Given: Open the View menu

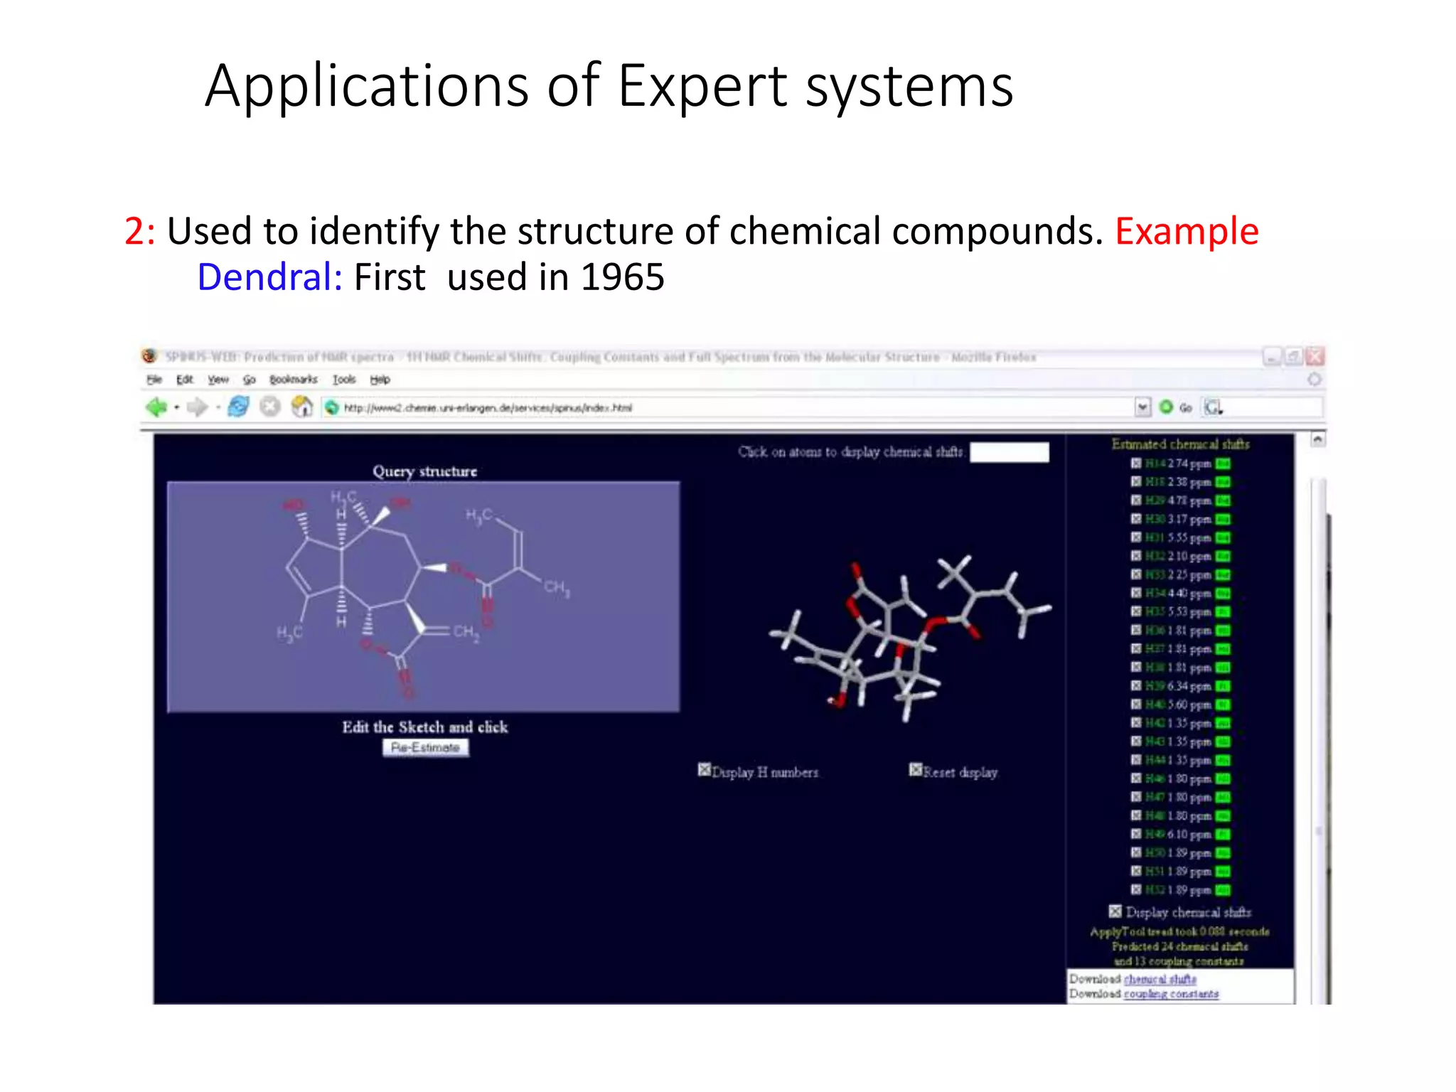Looking at the screenshot, I should 218,380.
